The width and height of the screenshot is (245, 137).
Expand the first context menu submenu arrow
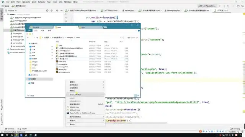click(103, 82)
